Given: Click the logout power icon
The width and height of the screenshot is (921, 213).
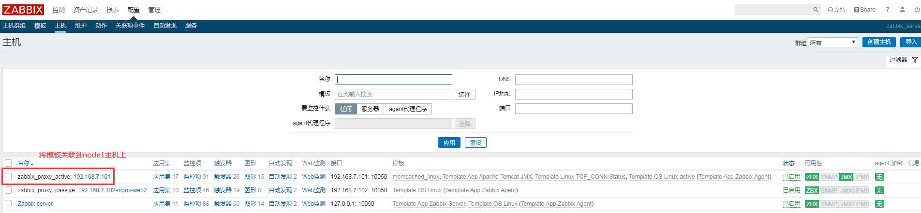Looking at the screenshot, I should click(917, 10).
